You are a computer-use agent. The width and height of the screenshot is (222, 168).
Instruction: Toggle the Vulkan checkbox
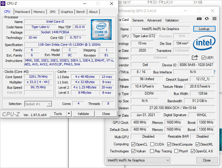[133, 151]
